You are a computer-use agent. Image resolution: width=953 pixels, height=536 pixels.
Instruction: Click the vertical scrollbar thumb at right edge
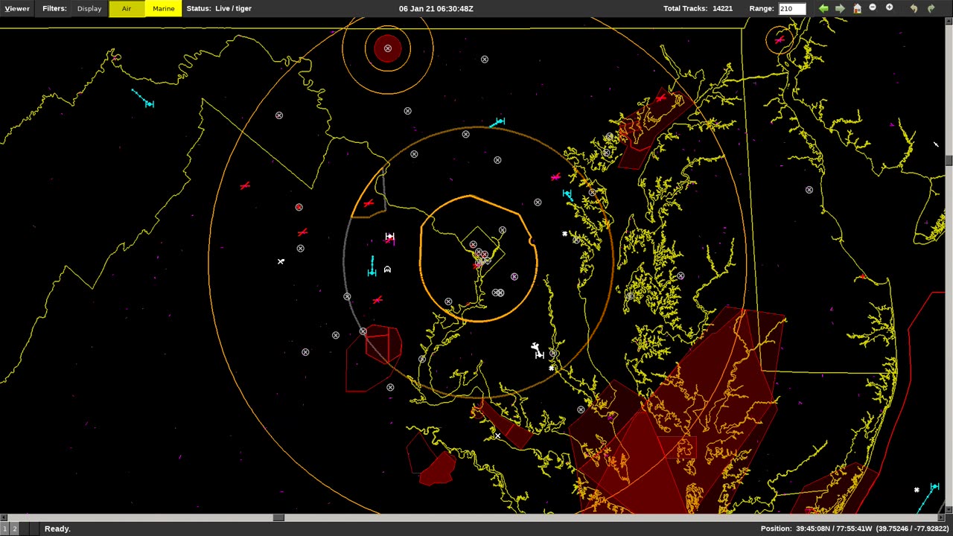(x=949, y=161)
